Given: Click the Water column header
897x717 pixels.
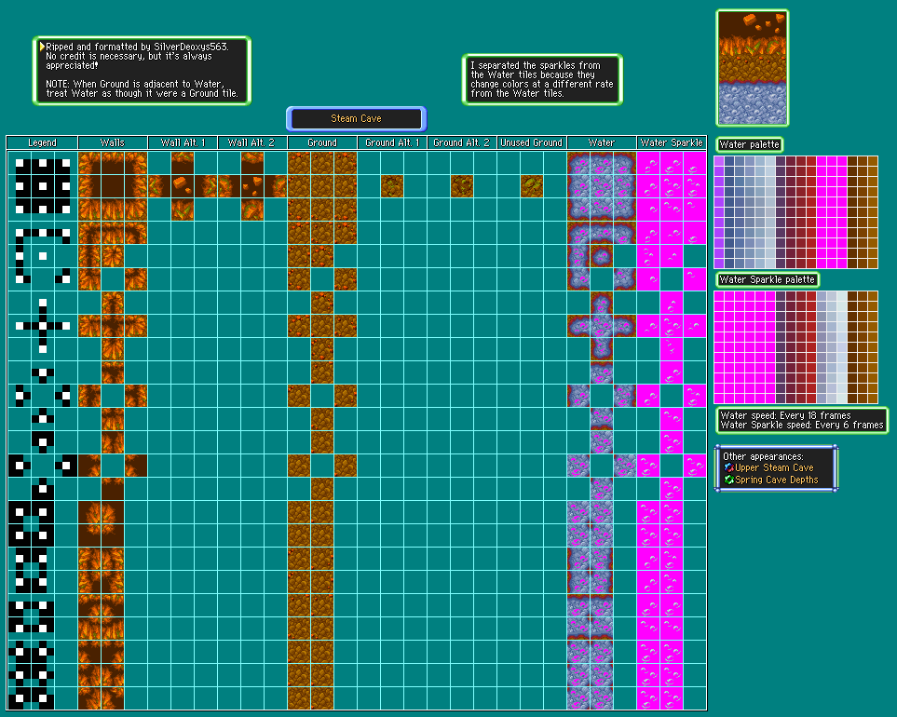Looking at the screenshot, I should 601,142.
